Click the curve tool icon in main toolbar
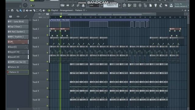 coord(73,5)
